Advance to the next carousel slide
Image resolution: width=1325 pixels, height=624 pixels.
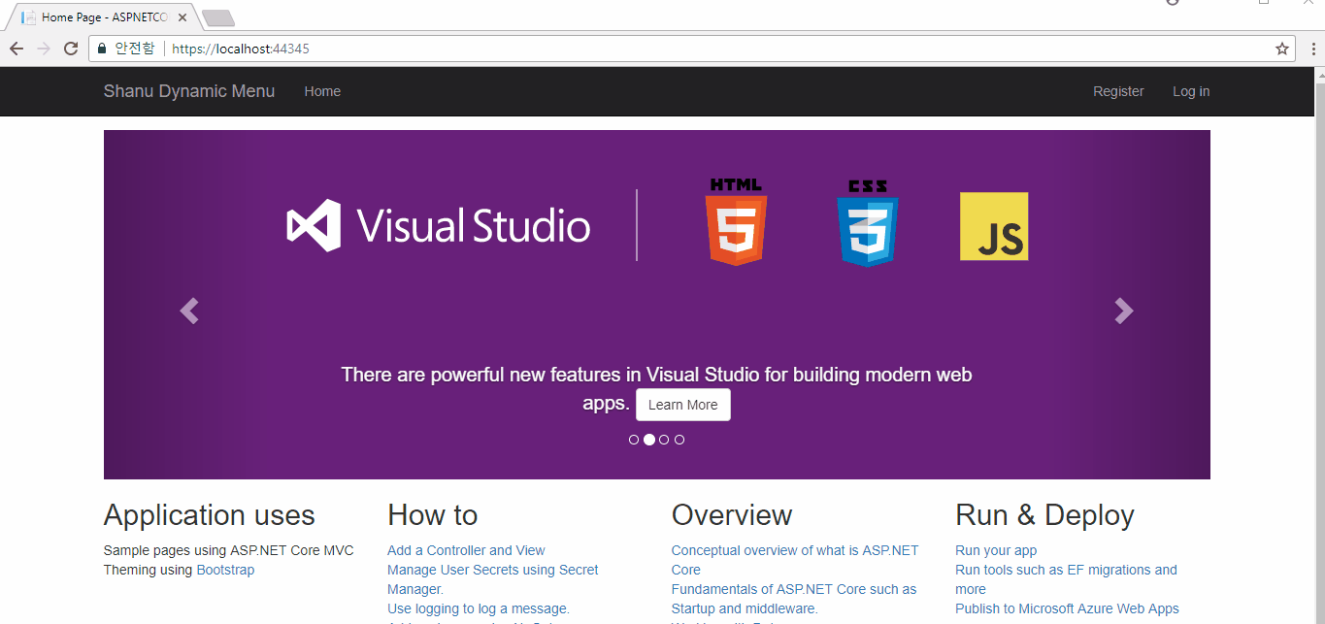[x=1124, y=311]
